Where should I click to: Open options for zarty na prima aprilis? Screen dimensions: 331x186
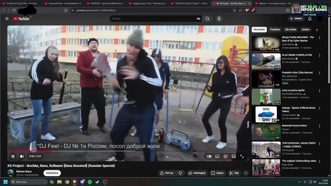(320, 91)
